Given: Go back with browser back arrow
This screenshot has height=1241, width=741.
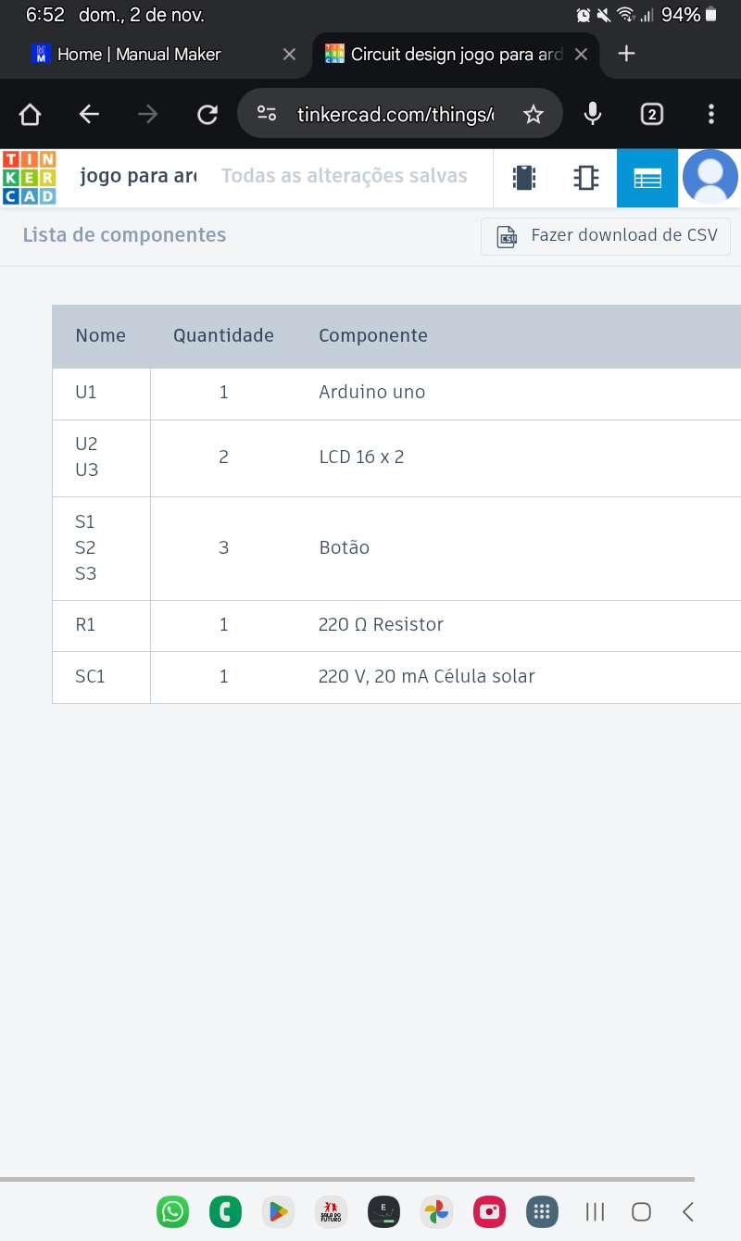Looking at the screenshot, I should (89, 114).
